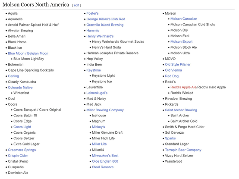Click the Keystone Light sub-item
Image resolution: width=239 pixels, height=179 pixels.
click(104, 75)
